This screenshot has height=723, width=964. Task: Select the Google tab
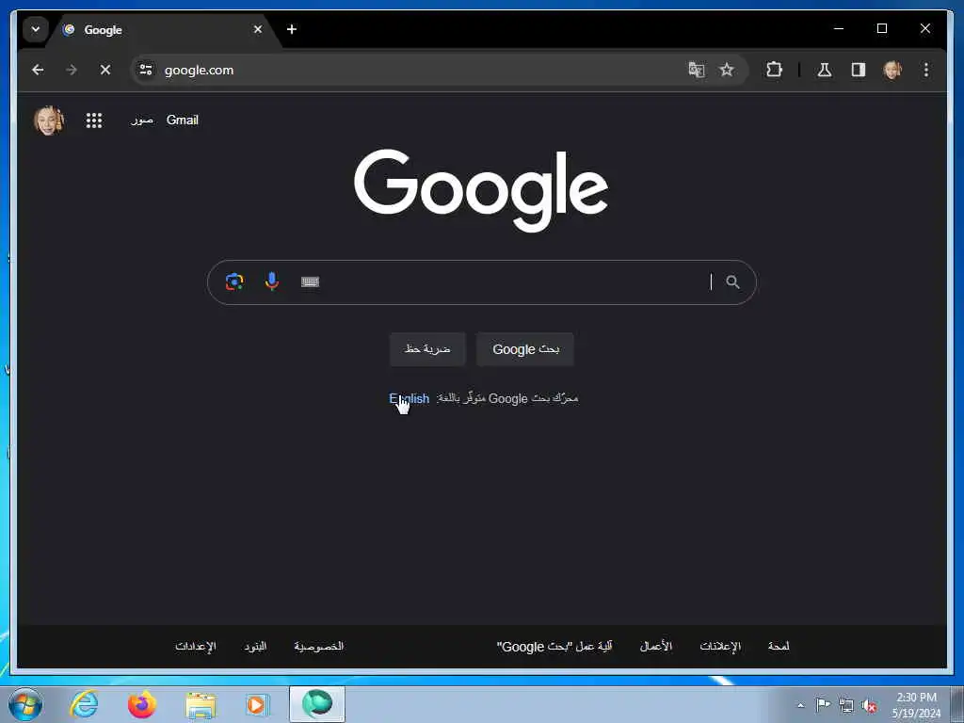[x=163, y=29]
